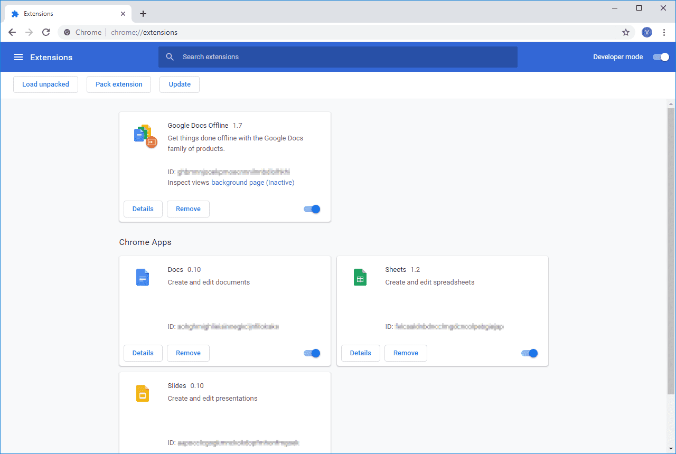Screen dimensions: 676x454
Task: Click the Extensions page title text
Action: 51,57
